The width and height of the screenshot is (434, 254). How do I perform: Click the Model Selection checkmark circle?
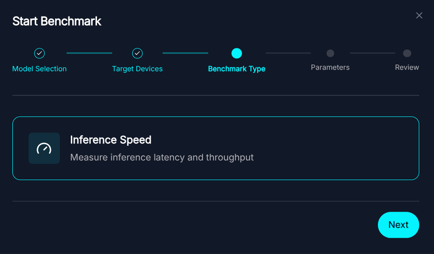coord(39,53)
